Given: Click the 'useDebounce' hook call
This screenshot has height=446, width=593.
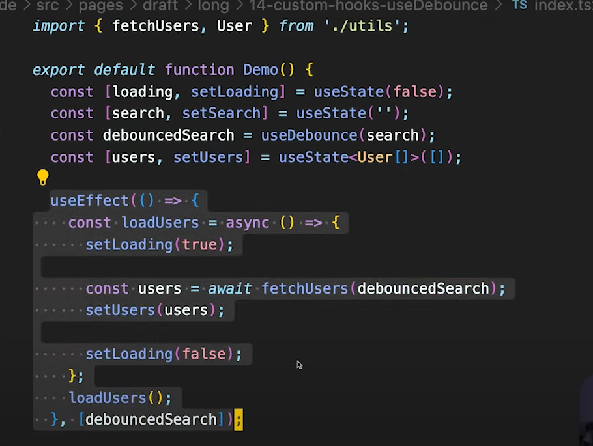Looking at the screenshot, I should (309, 135).
